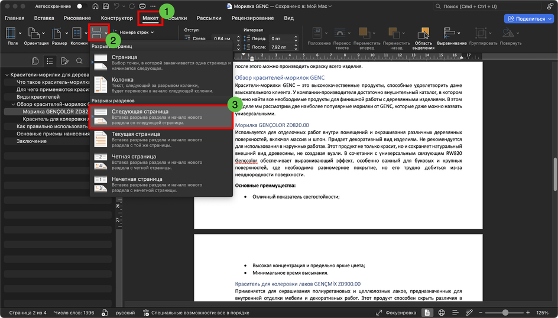Image resolution: width=558 pixels, height=318 pixels.
Task: Switch to print layout view icon
Action: click(x=427, y=313)
